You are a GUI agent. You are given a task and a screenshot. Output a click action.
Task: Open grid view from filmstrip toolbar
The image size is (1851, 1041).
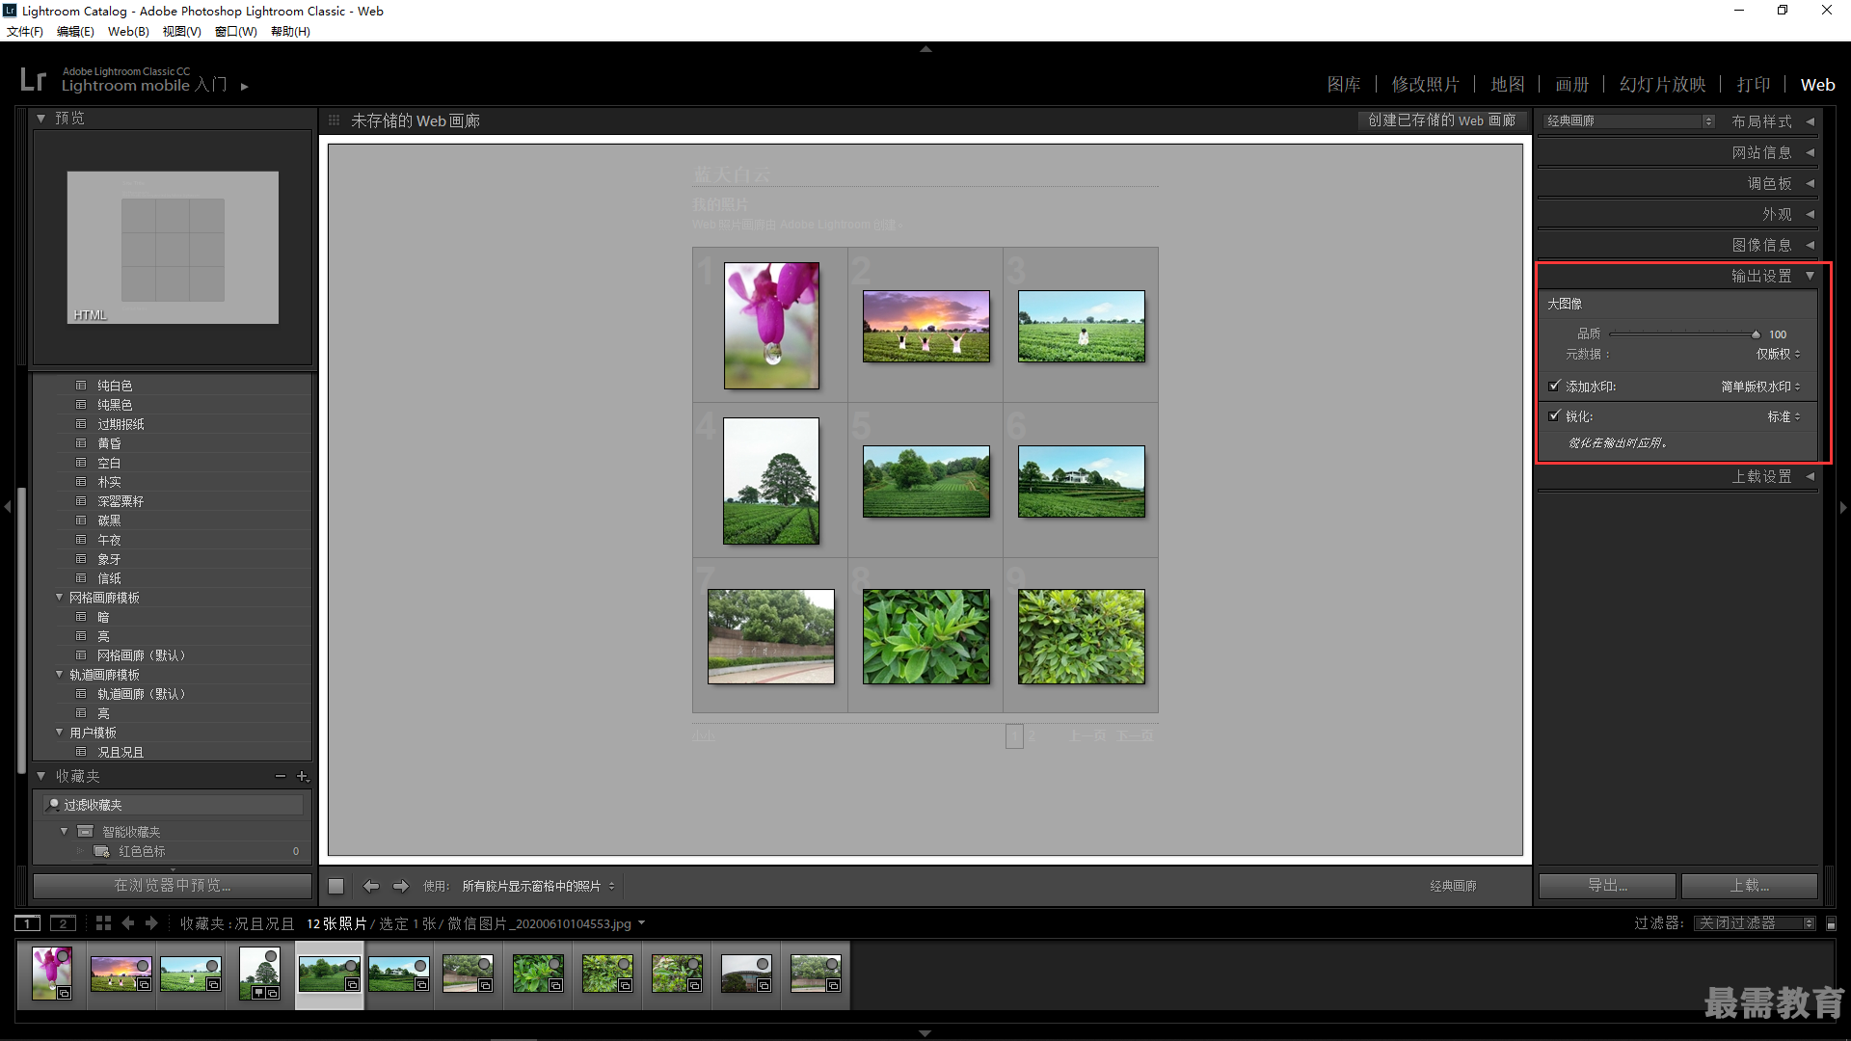tap(104, 923)
